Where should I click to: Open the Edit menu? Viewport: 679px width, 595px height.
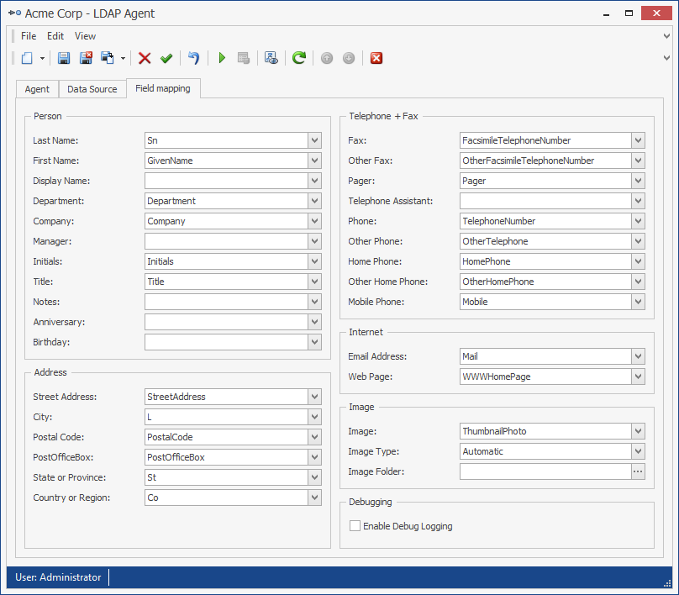point(55,36)
